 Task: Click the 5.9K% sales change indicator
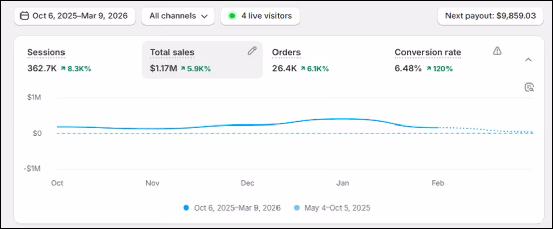click(x=196, y=69)
